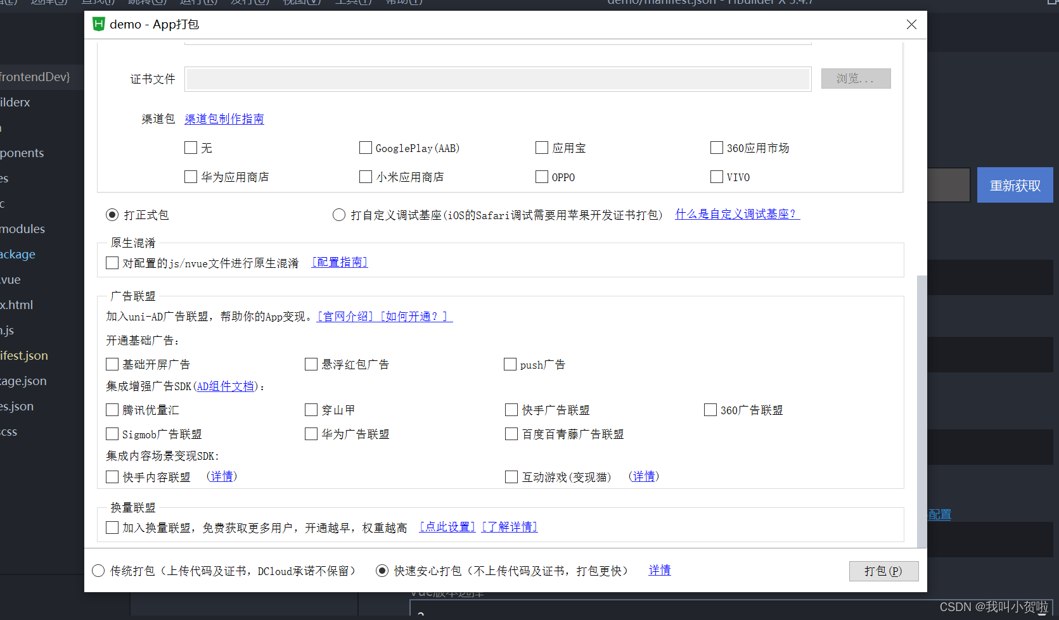Check the 360广告联盟 checkbox

tap(710, 410)
